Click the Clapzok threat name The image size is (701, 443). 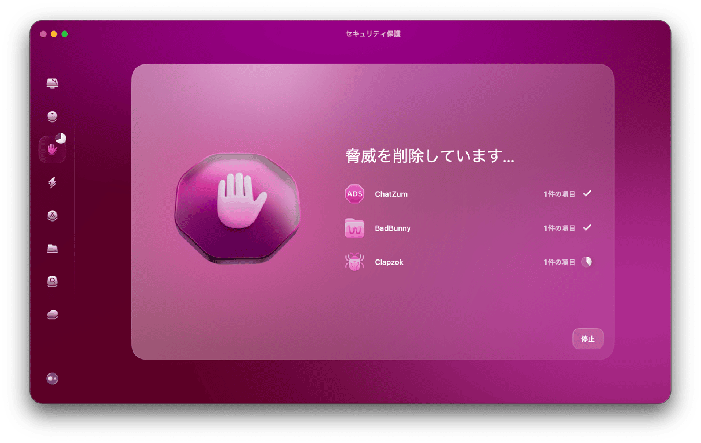(x=389, y=262)
